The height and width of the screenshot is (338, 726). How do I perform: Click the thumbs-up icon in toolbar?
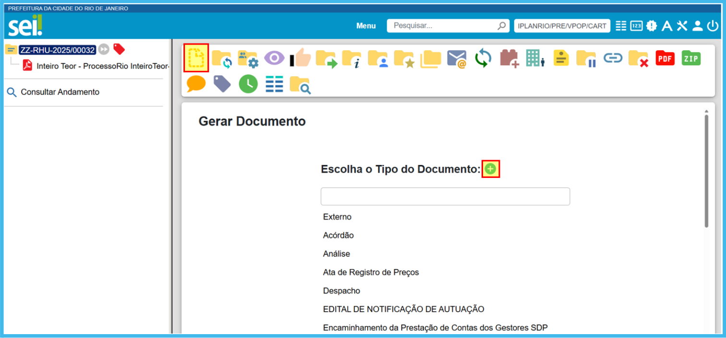pyautogui.click(x=301, y=58)
